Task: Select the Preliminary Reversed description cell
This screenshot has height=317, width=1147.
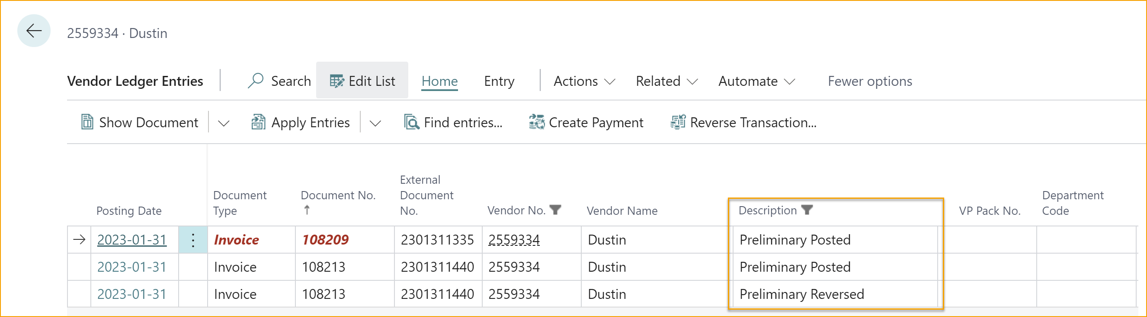Action: coord(801,294)
